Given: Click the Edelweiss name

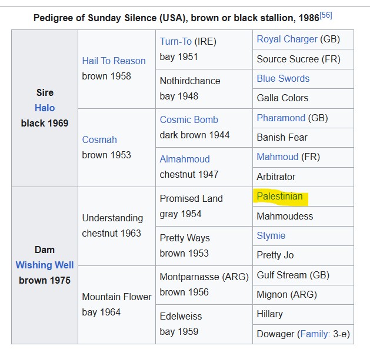Looking at the screenshot, I should tap(181, 317).
